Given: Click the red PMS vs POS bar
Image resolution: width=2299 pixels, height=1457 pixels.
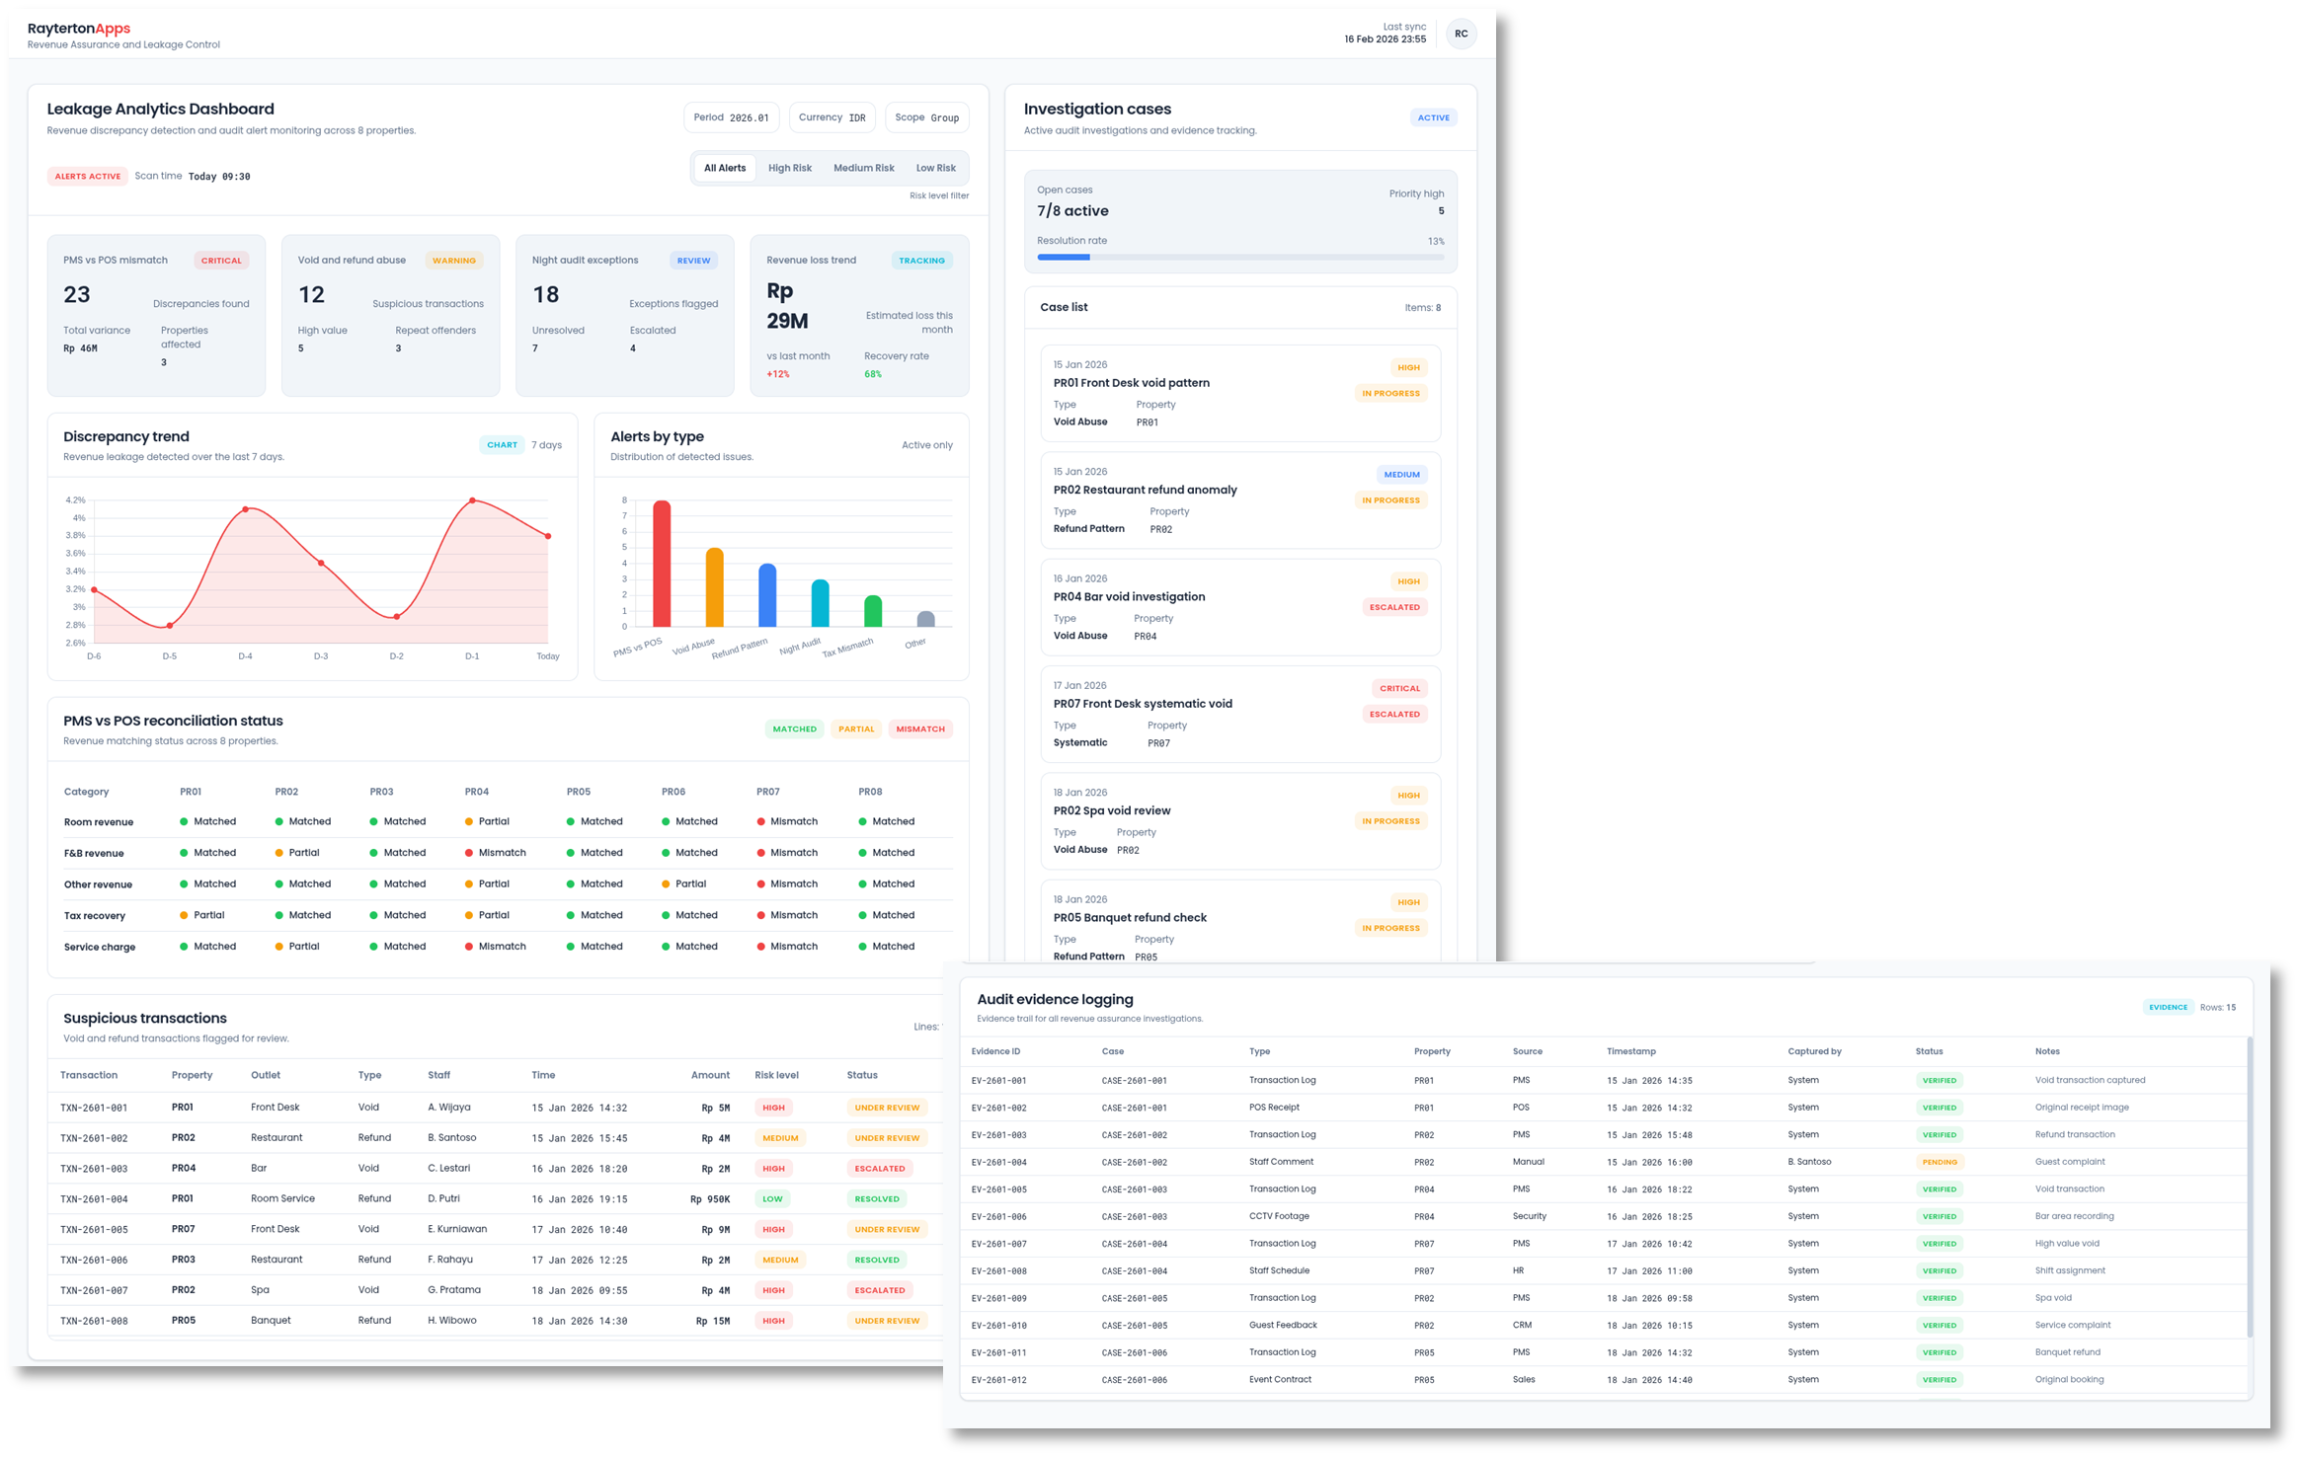Looking at the screenshot, I should [662, 564].
